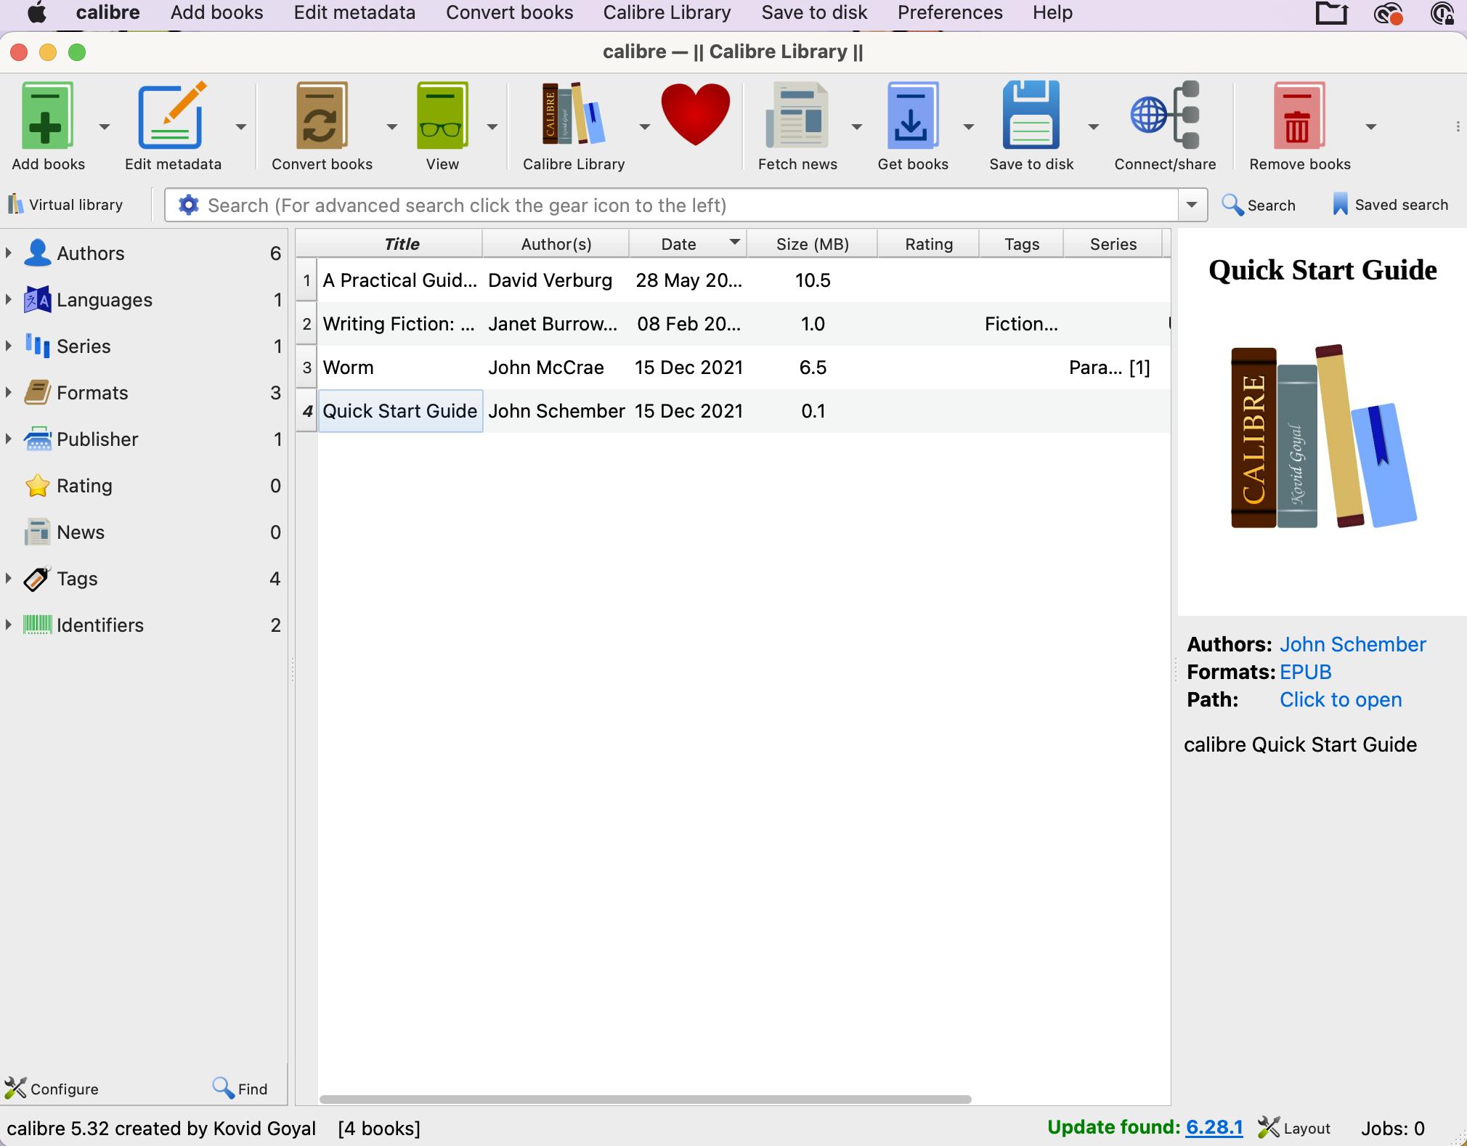Open the Convert books menu in the menu bar
The width and height of the screenshot is (1467, 1146).
pos(509,12)
